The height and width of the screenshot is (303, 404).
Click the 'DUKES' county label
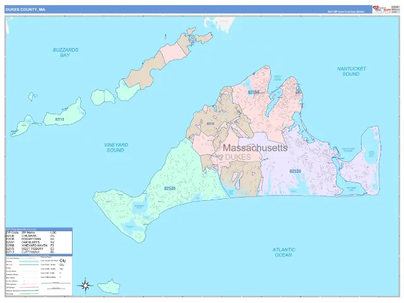pyautogui.click(x=238, y=157)
